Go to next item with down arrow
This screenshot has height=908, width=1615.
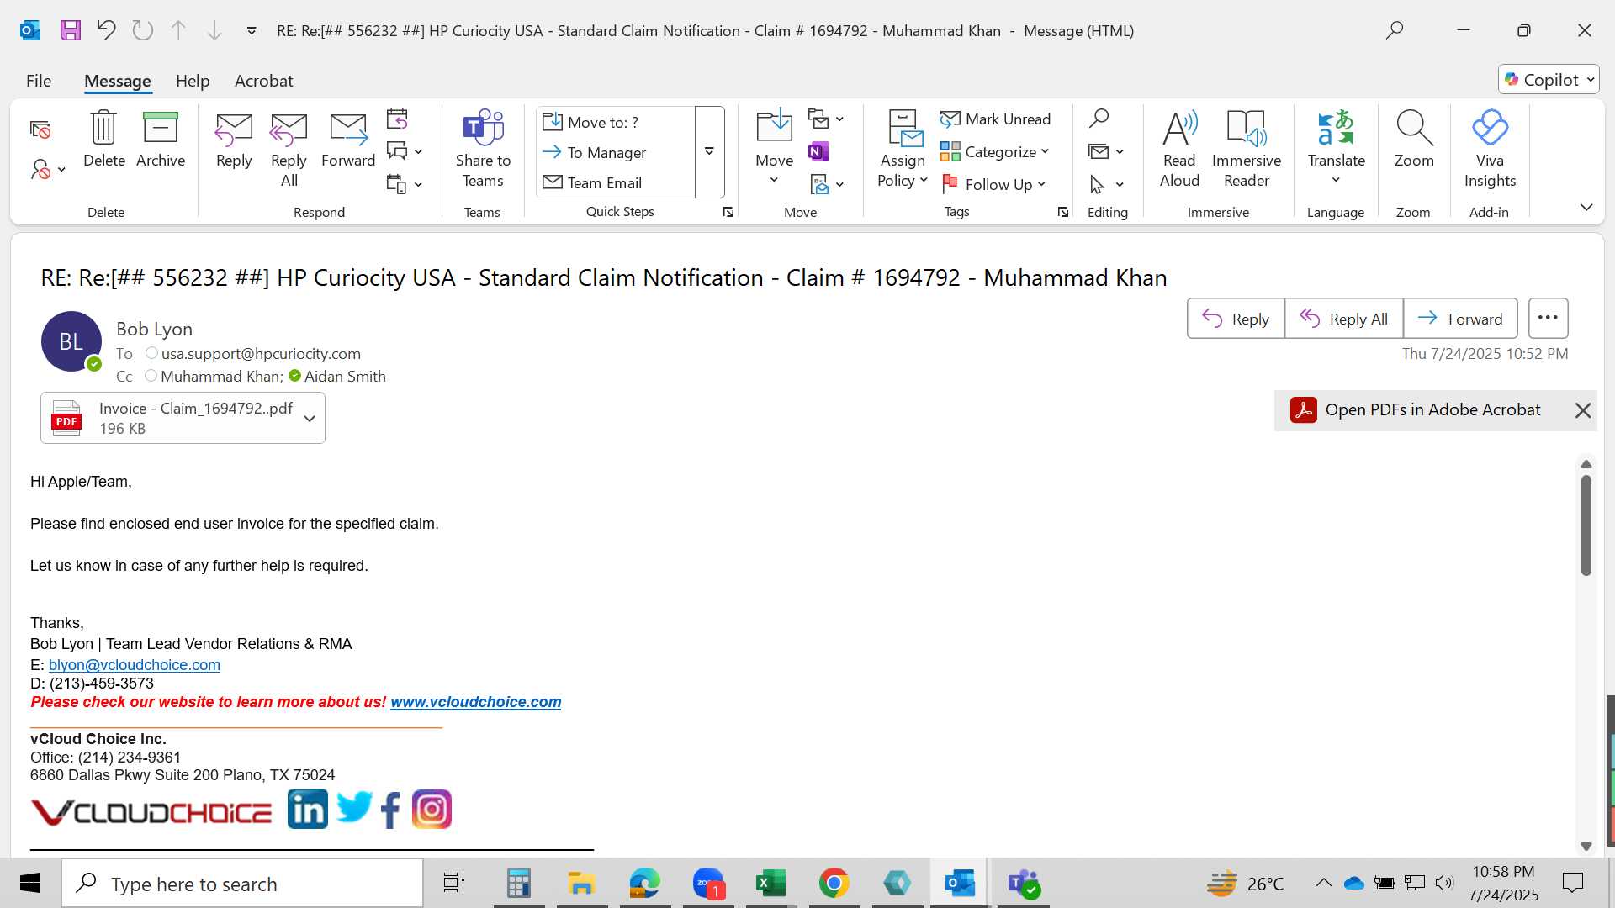[214, 31]
